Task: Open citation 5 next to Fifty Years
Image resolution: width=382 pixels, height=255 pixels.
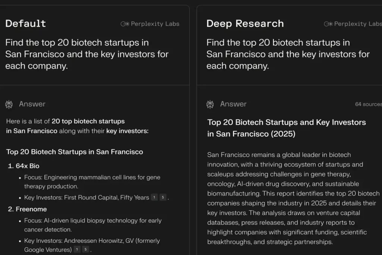Action: pyautogui.click(x=162, y=197)
